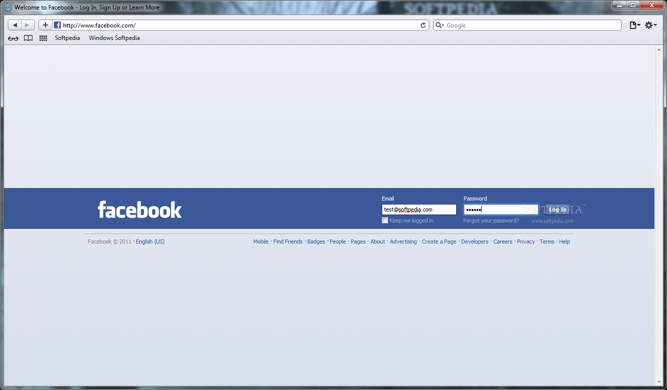The width and height of the screenshot is (667, 390).
Task: Close the browser window
Action: (x=652, y=5)
